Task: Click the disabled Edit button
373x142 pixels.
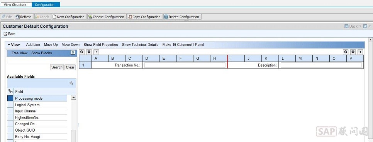Action: 7,17
